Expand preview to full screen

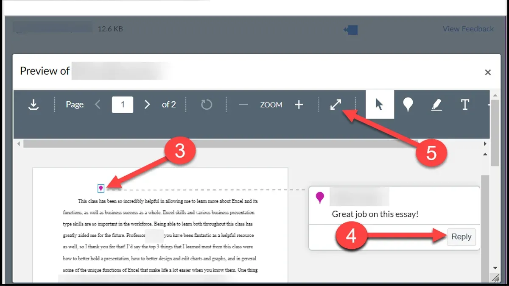(336, 104)
